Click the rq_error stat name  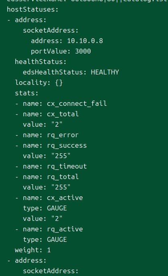[63, 135]
